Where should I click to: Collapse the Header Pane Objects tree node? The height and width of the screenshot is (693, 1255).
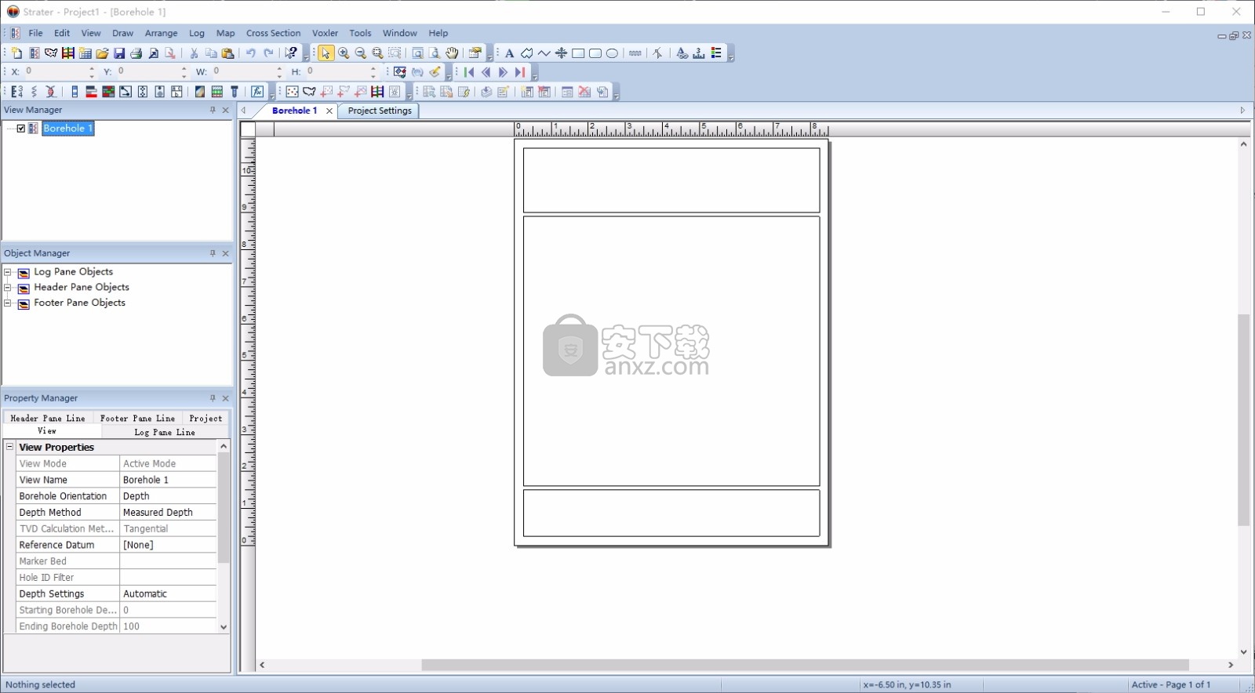pyautogui.click(x=8, y=288)
